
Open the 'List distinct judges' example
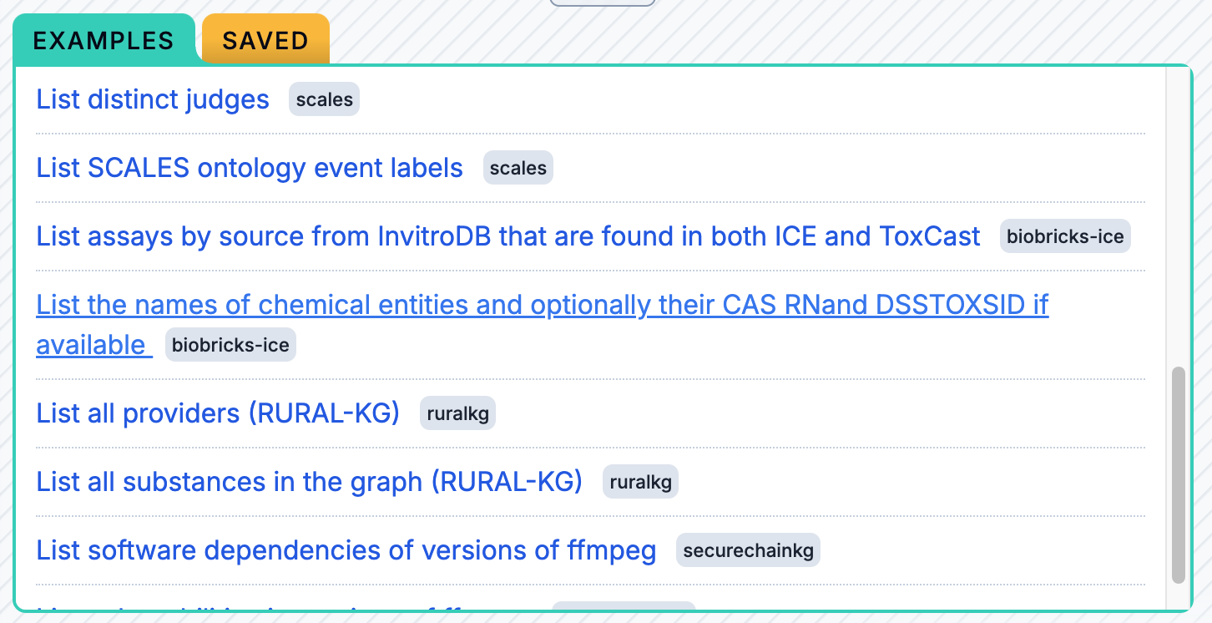tap(153, 99)
